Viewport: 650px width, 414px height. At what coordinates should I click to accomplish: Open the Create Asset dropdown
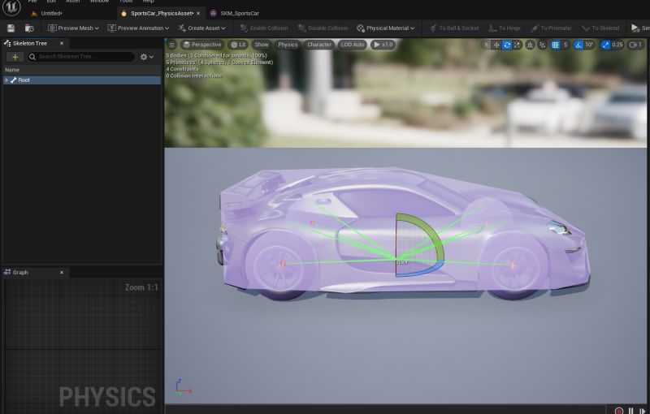(201, 28)
